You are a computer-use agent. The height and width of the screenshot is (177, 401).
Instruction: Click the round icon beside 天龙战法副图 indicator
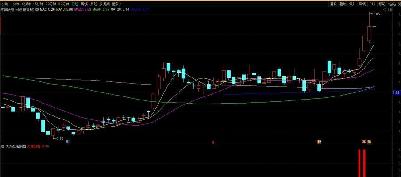coord(3,146)
